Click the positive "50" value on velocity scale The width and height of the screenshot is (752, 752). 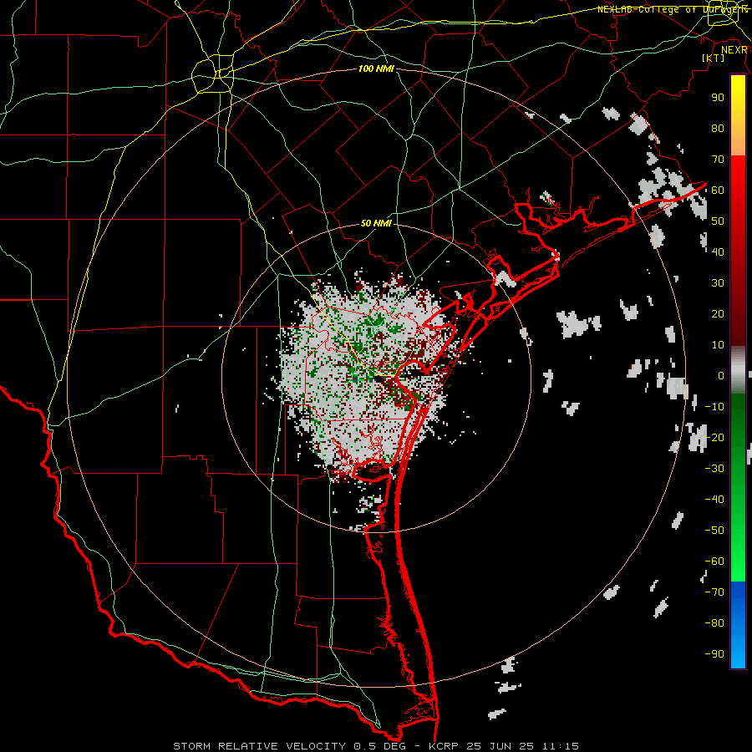(x=718, y=221)
